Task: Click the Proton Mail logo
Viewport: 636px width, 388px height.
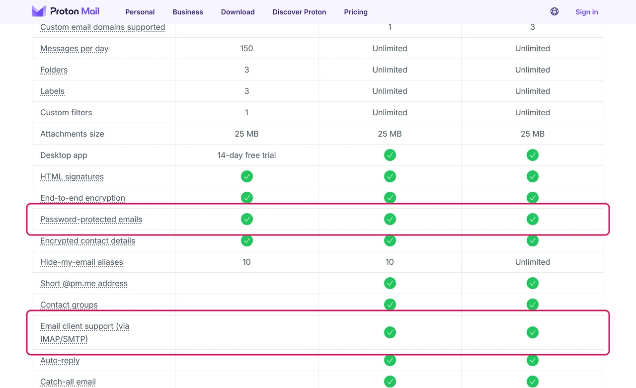Action: 66,11
